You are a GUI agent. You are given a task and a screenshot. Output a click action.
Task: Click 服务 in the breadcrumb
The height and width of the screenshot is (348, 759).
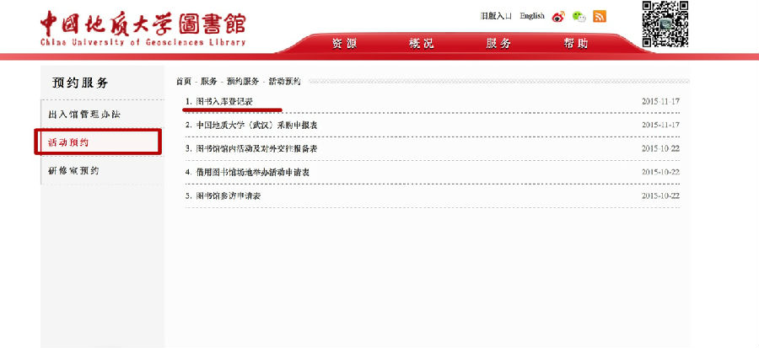(x=209, y=81)
